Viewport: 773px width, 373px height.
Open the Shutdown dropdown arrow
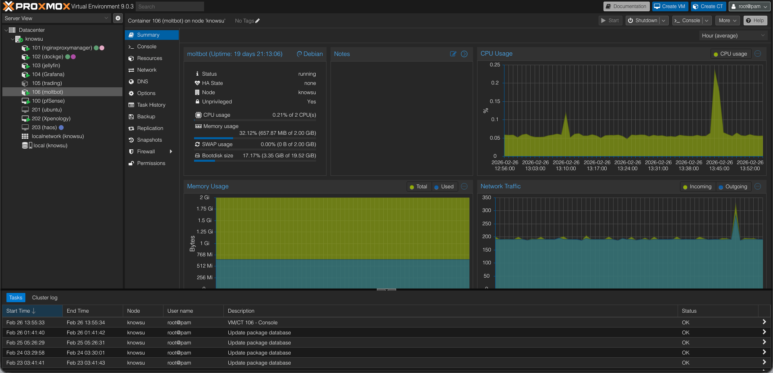click(x=663, y=21)
